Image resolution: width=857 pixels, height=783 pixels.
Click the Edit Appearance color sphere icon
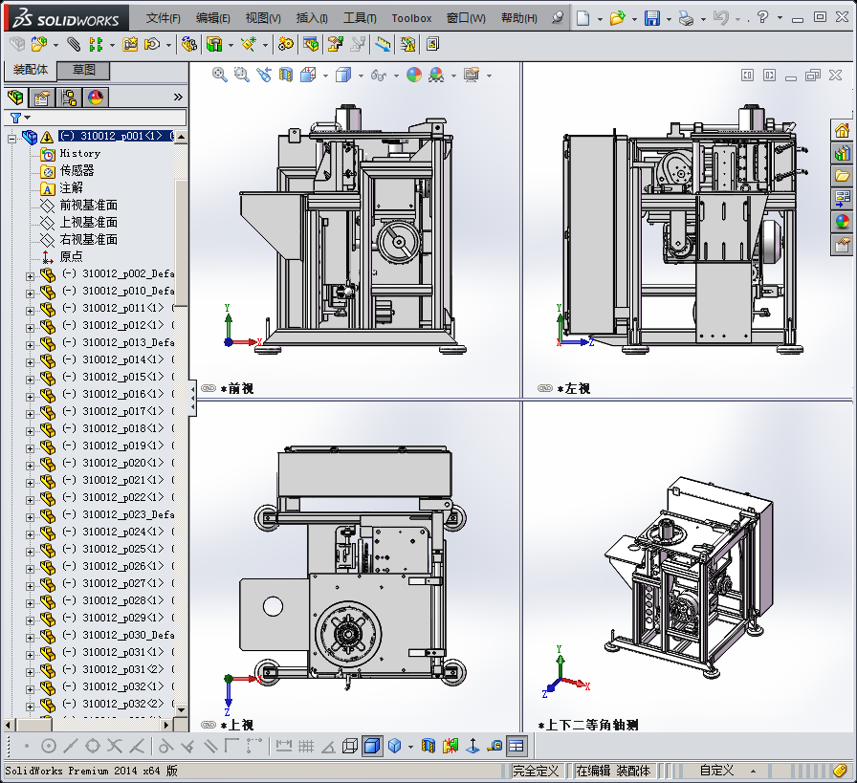click(413, 75)
